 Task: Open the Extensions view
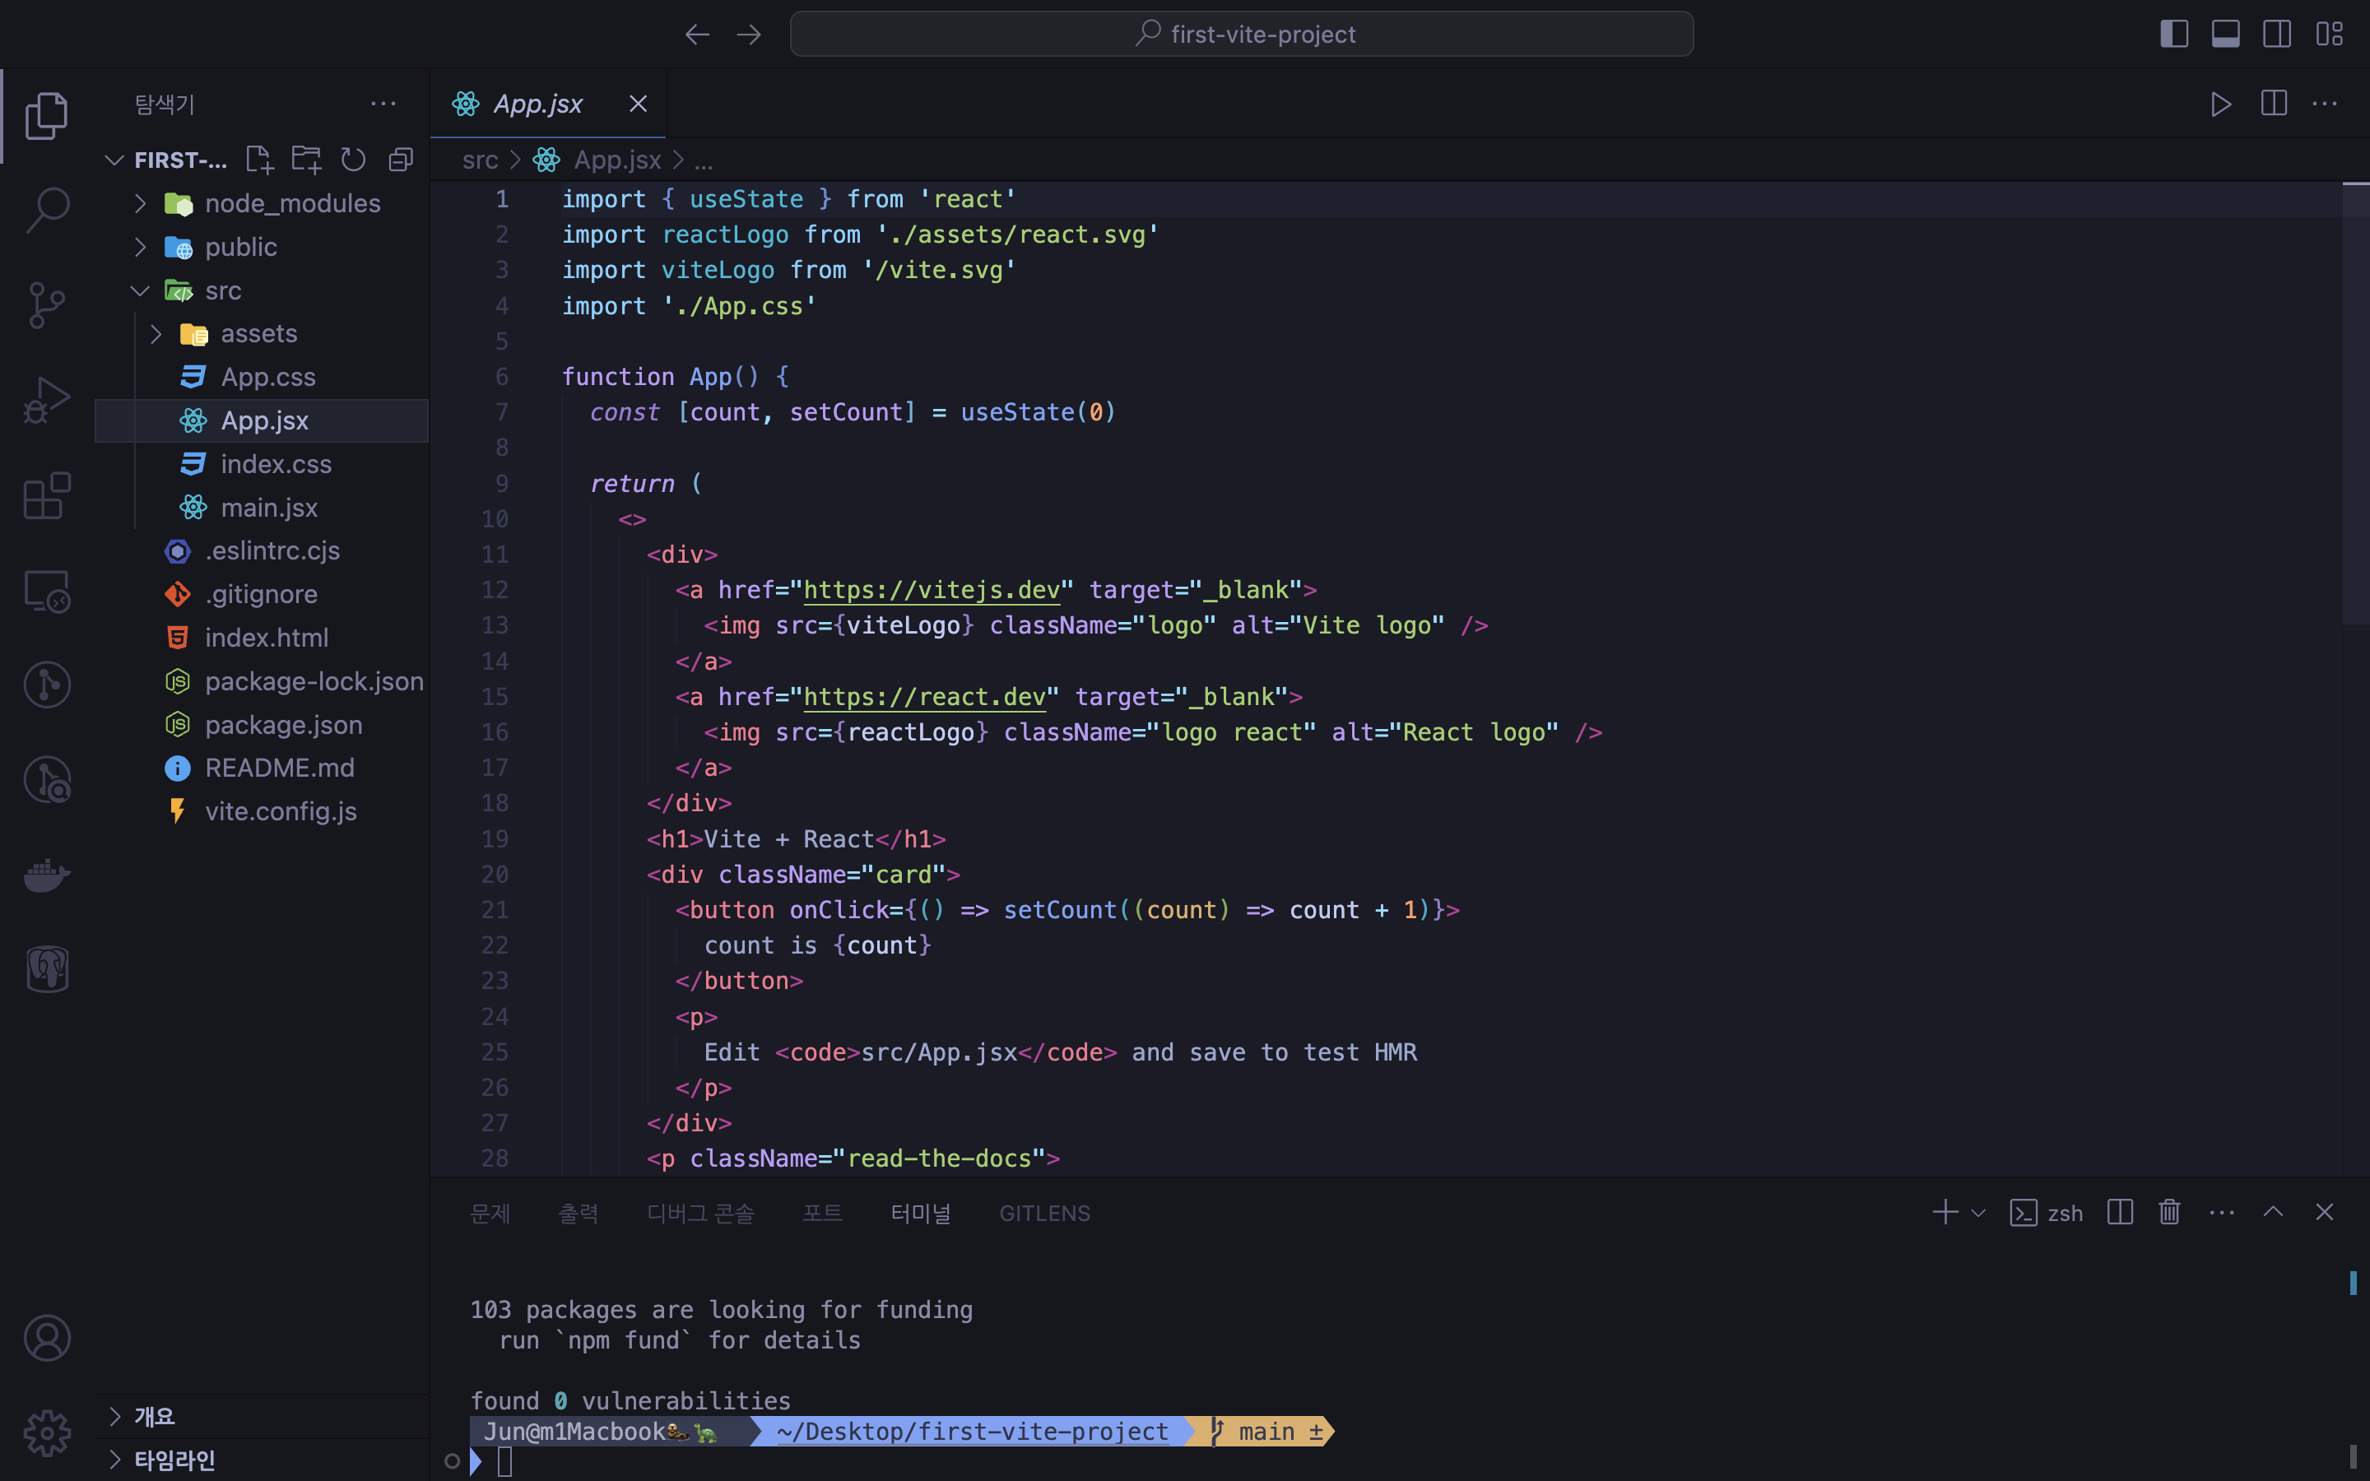[46, 495]
